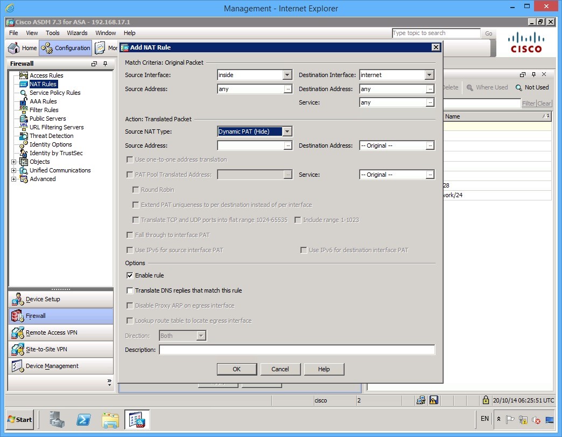
Task: Uncheck the Enable rule checkbox
Action: (129, 275)
